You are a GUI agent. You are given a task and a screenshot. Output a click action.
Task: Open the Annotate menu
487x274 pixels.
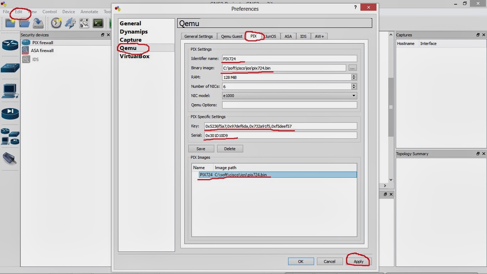[x=89, y=12]
